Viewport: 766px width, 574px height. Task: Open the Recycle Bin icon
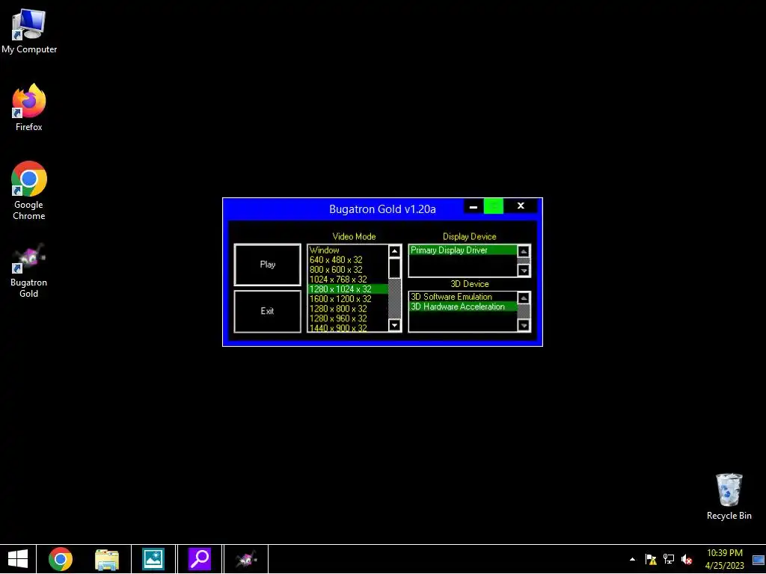[729, 496]
